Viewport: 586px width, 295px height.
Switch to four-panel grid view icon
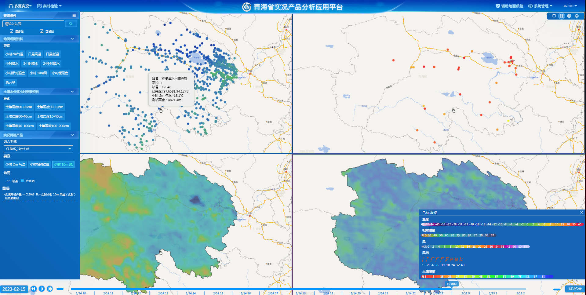(562, 16)
